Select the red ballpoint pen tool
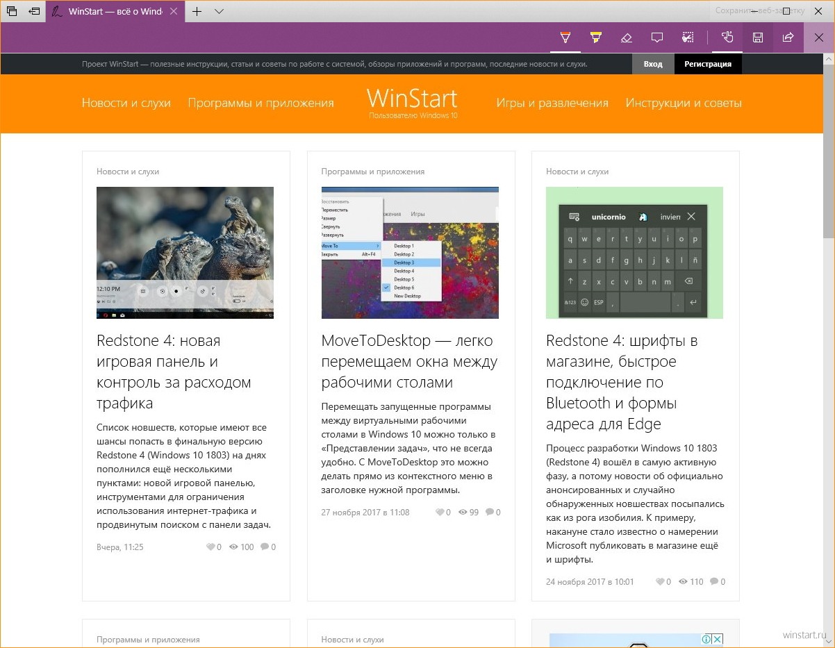Screen dimensions: 835x648 tap(565, 38)
